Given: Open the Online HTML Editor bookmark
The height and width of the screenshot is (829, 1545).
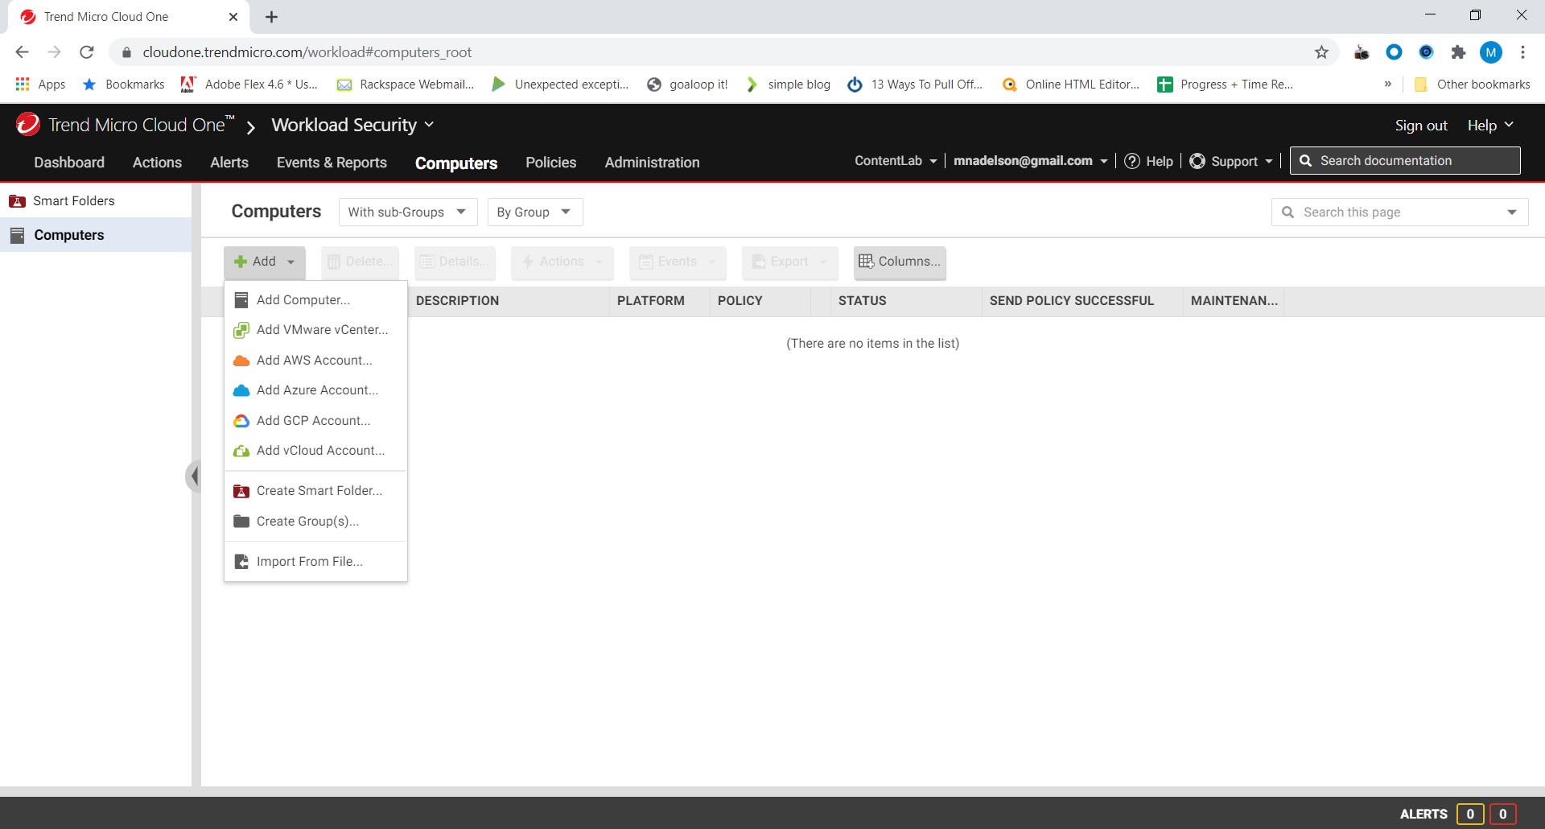Looking at the screenshot, I should [1071, 85].
